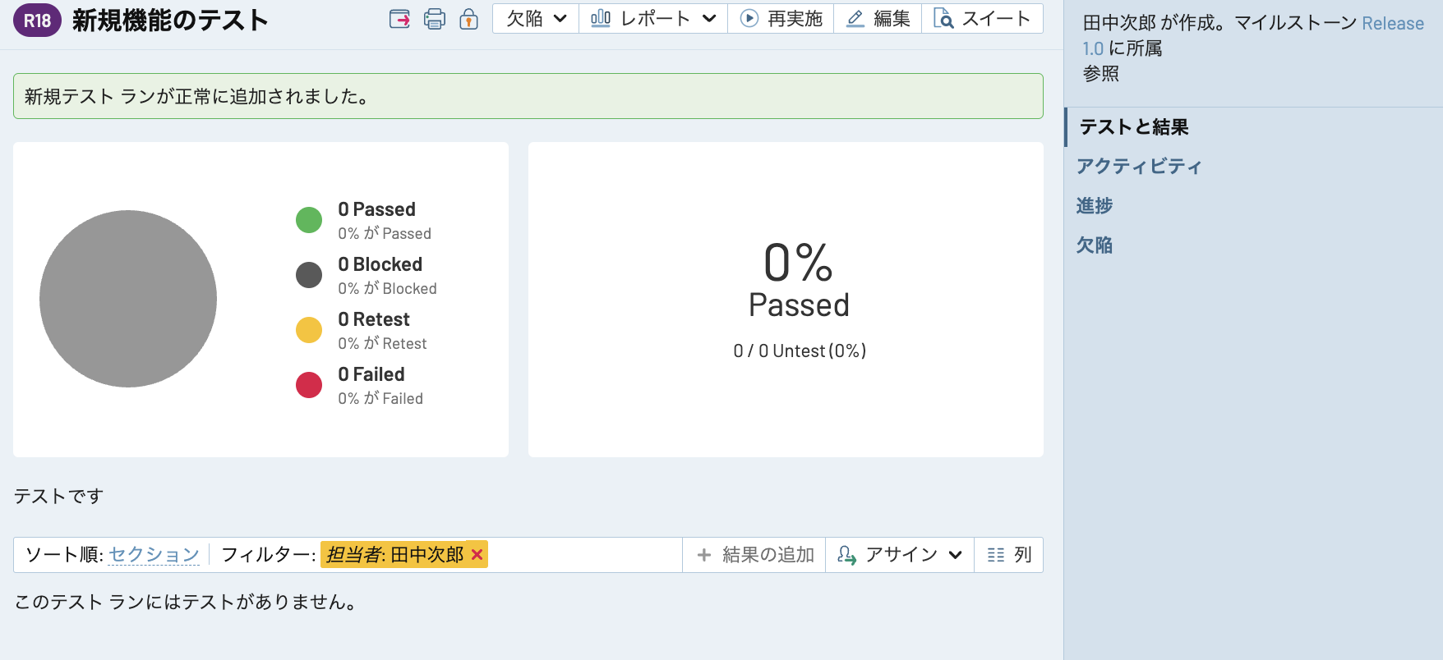Screen dimensions: 1443x660
Task: Click the テストです description text
Action: click(x=58, y=496)
